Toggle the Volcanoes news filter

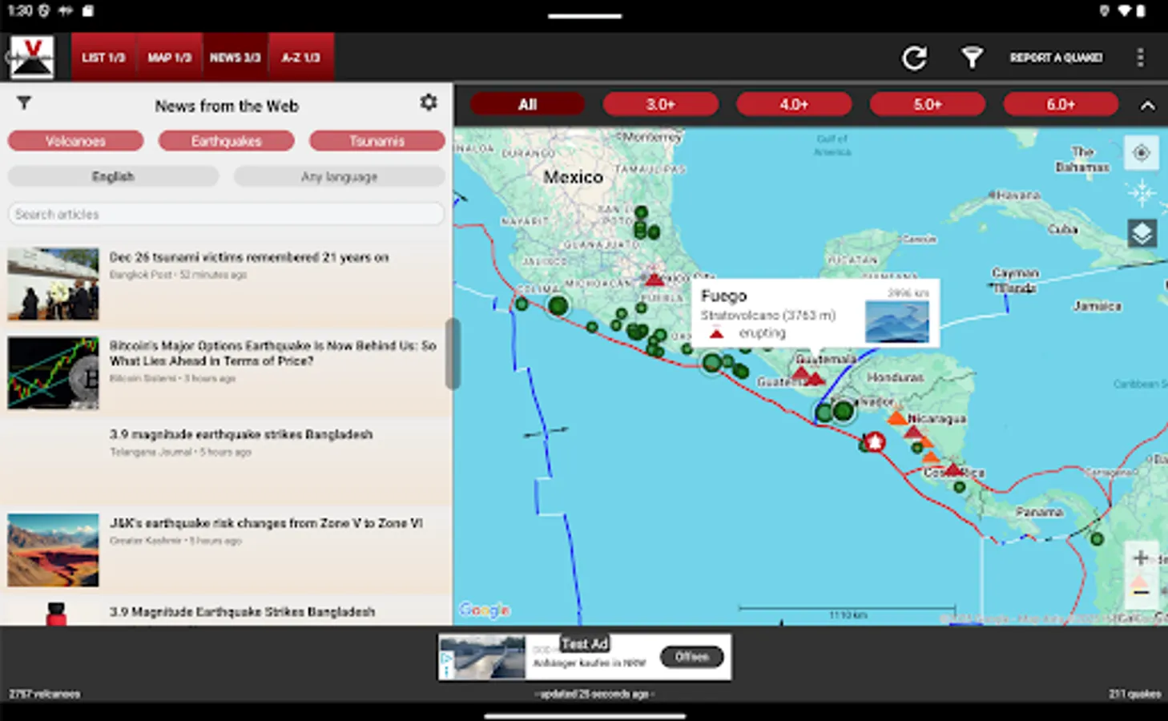(x=75, y=140)
